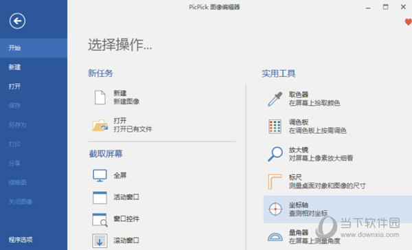Start 全屏 screen capture
Screen dimensions: 412x250
pyautogui.click(x=120, y=175)
